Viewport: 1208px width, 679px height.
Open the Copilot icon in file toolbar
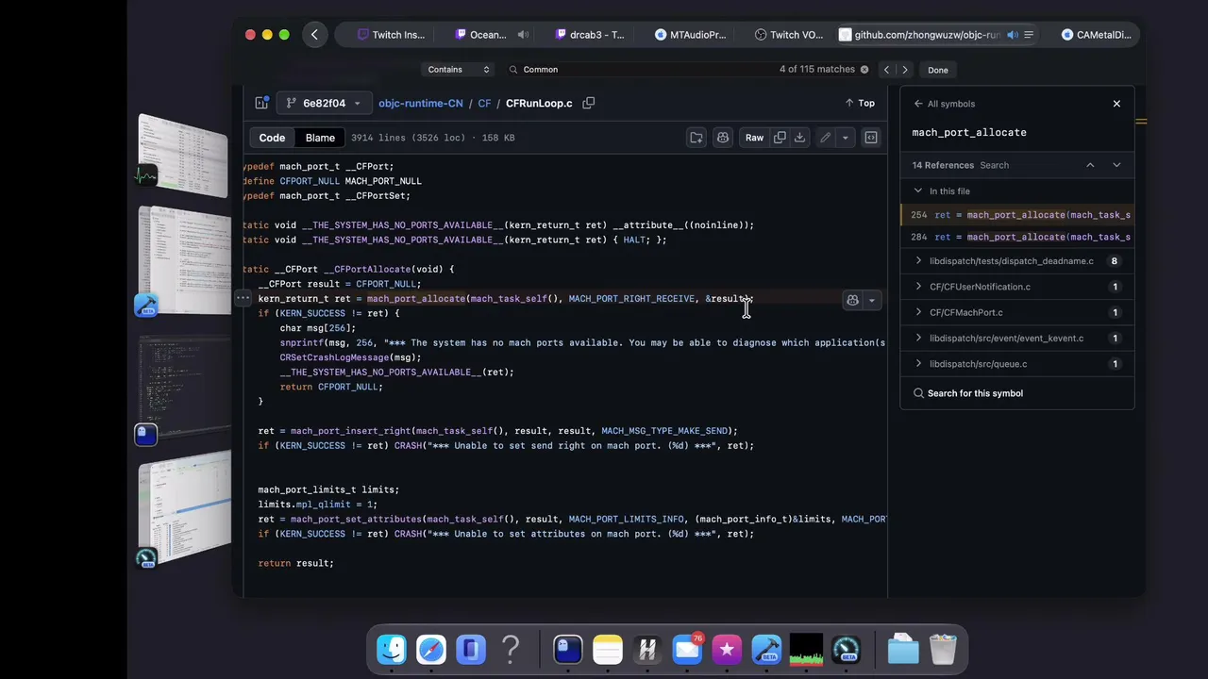coord(723,138)
